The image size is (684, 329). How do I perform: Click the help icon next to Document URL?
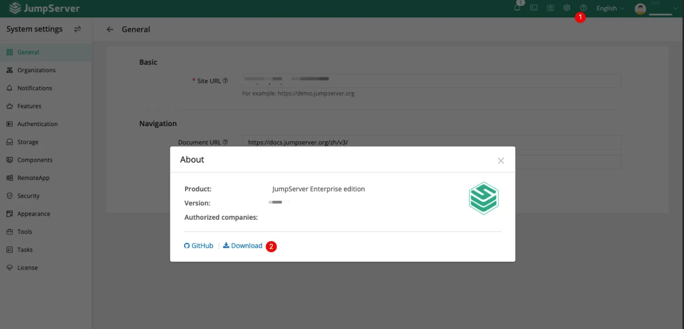pos(225,142)
